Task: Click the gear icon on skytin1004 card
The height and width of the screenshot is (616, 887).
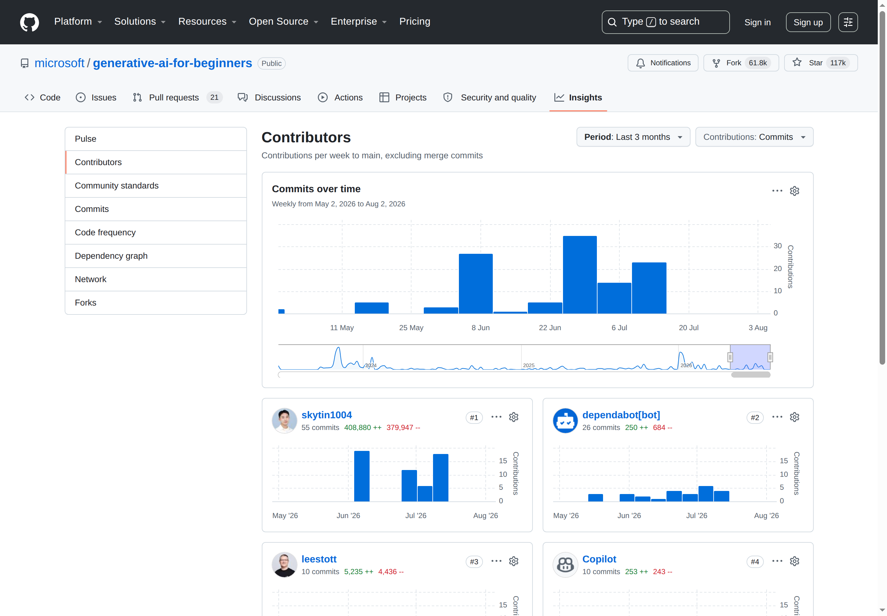Action: tap(513, 417)
